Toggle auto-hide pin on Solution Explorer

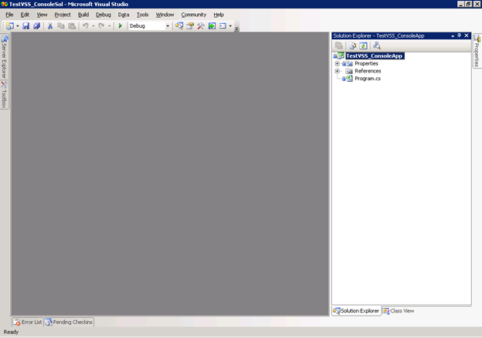click(460, 35)
